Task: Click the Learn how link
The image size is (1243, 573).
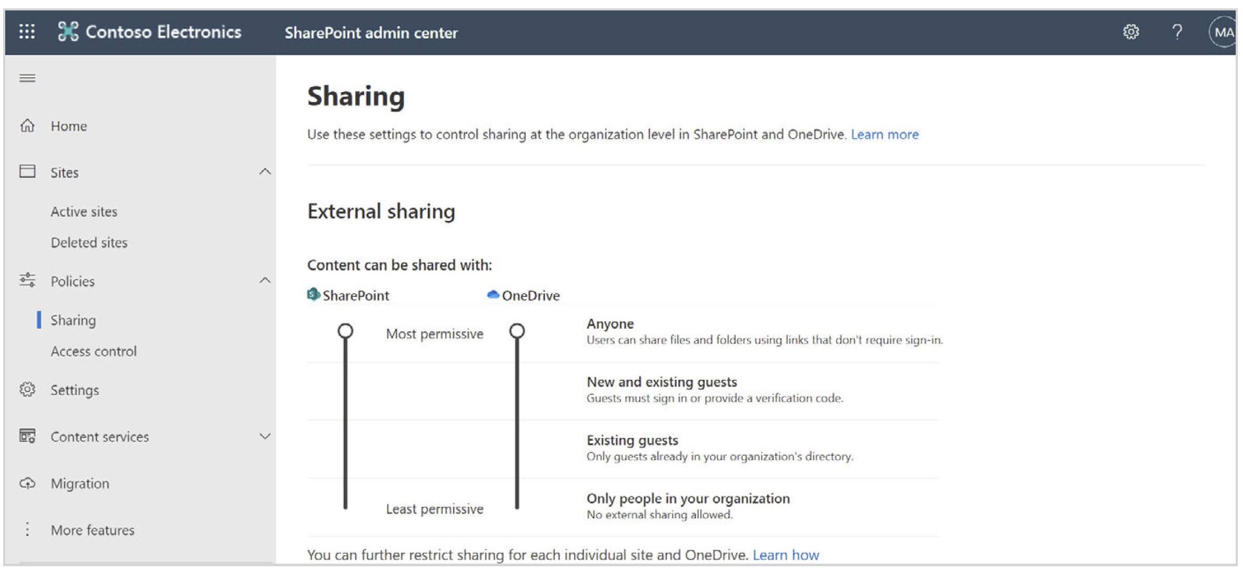Action: coord(786,555)
